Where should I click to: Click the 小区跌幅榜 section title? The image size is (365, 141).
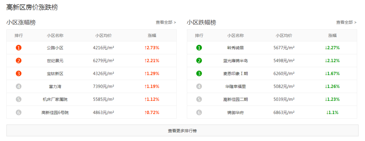[201, 23]
